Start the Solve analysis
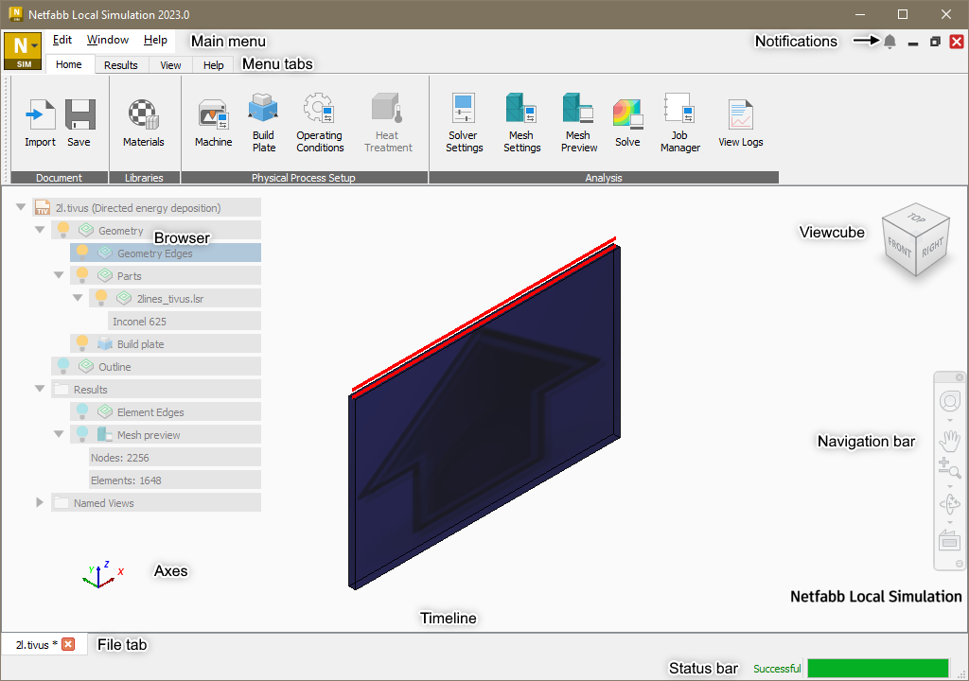 [627, 115]
